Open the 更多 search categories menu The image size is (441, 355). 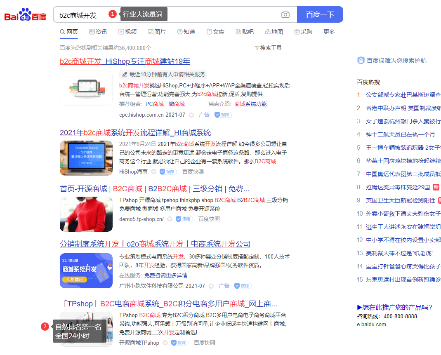[329, 32]
